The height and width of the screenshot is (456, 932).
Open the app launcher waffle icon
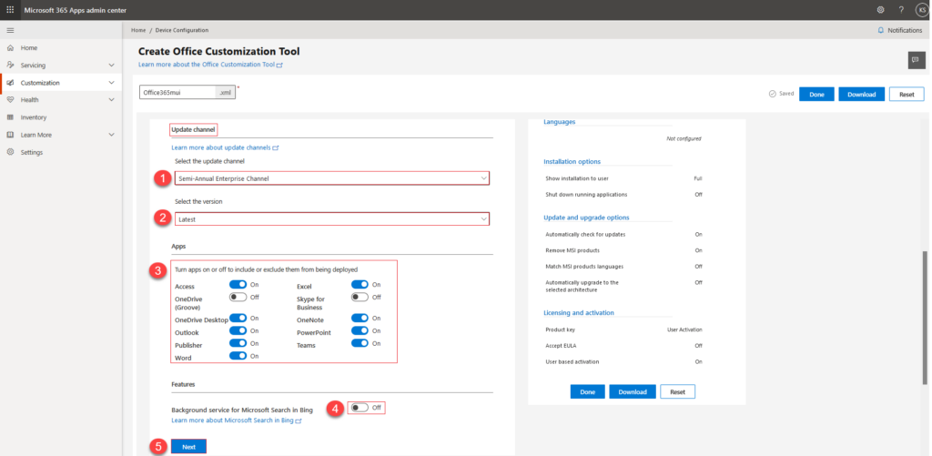pos(10,10)
